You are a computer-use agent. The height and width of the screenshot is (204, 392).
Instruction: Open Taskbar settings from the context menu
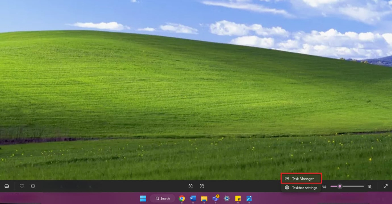click(301, 188)
